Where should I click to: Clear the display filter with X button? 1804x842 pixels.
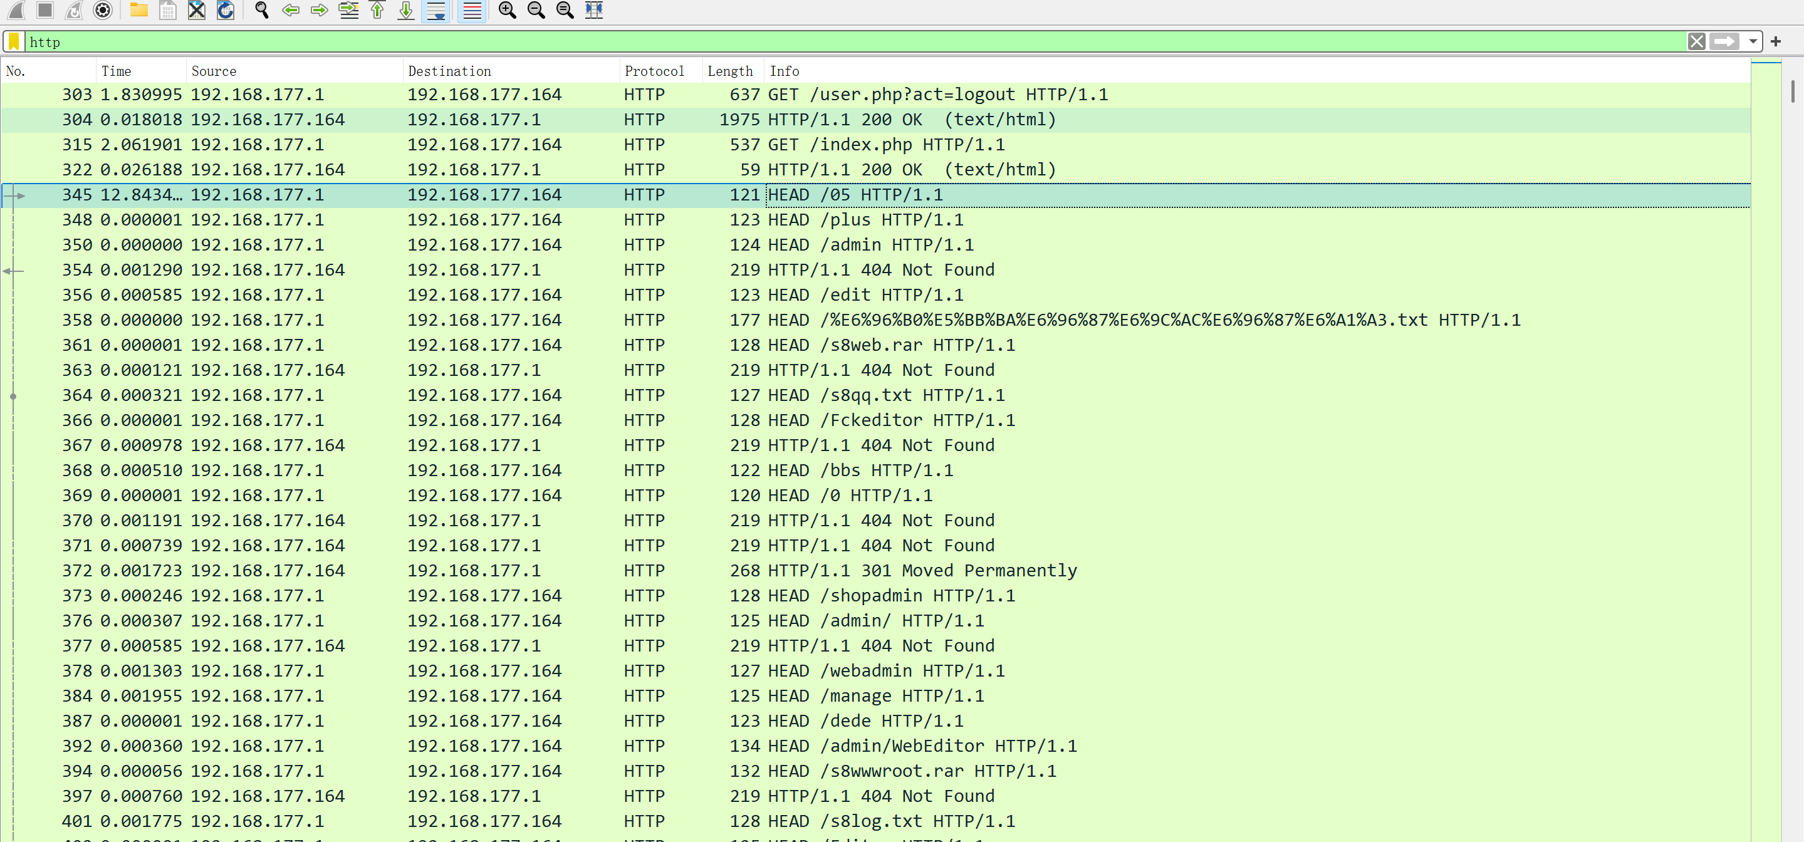[1696, 42]
